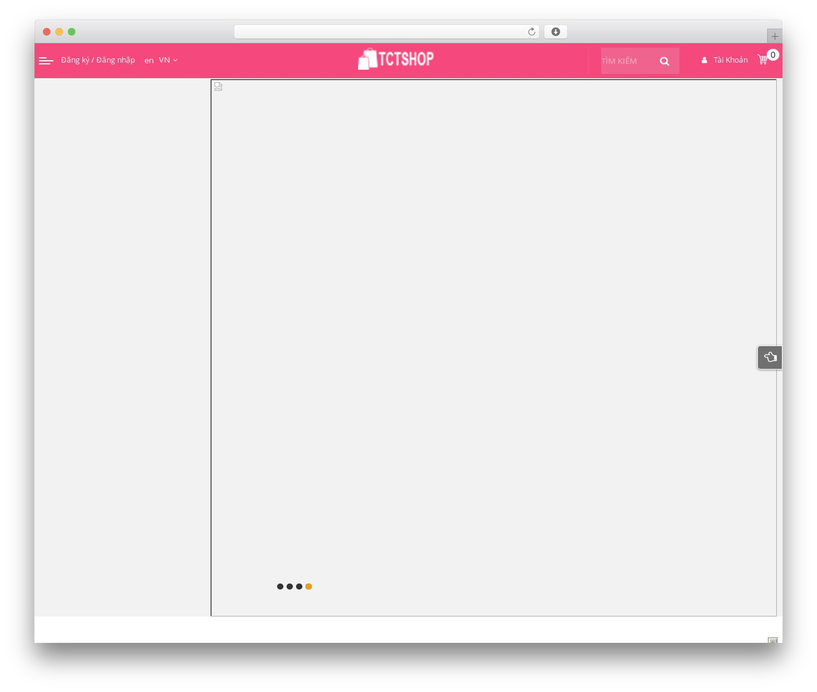This screenshot has height=692, width=817.
Task: Click the cart count badge 0
Action: [773, 55]
